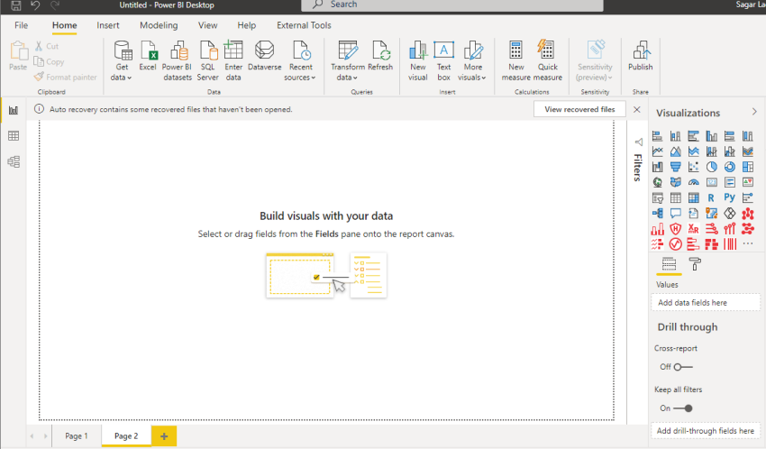
Task: Add a Python (Py) visual
Action: click(x=730, y=197)
